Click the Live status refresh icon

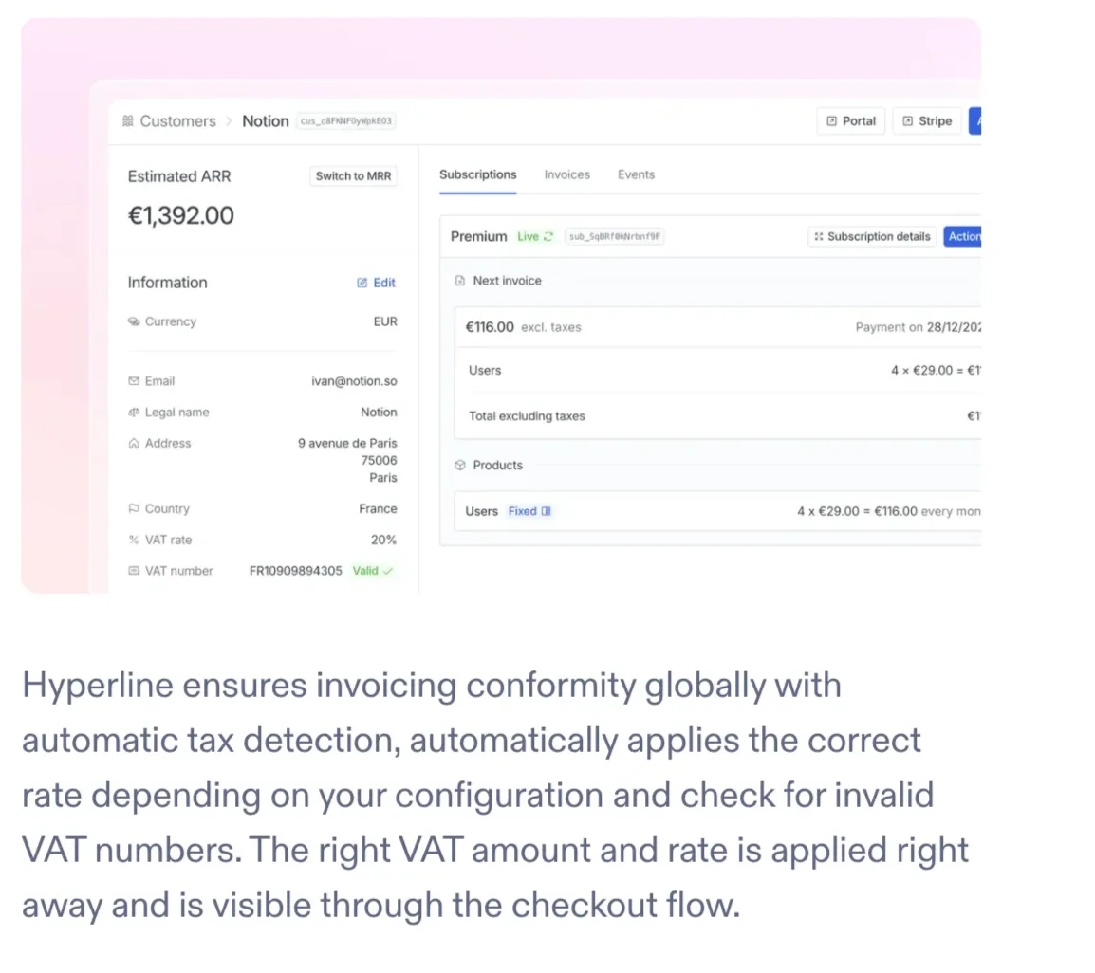coord(548,237)
